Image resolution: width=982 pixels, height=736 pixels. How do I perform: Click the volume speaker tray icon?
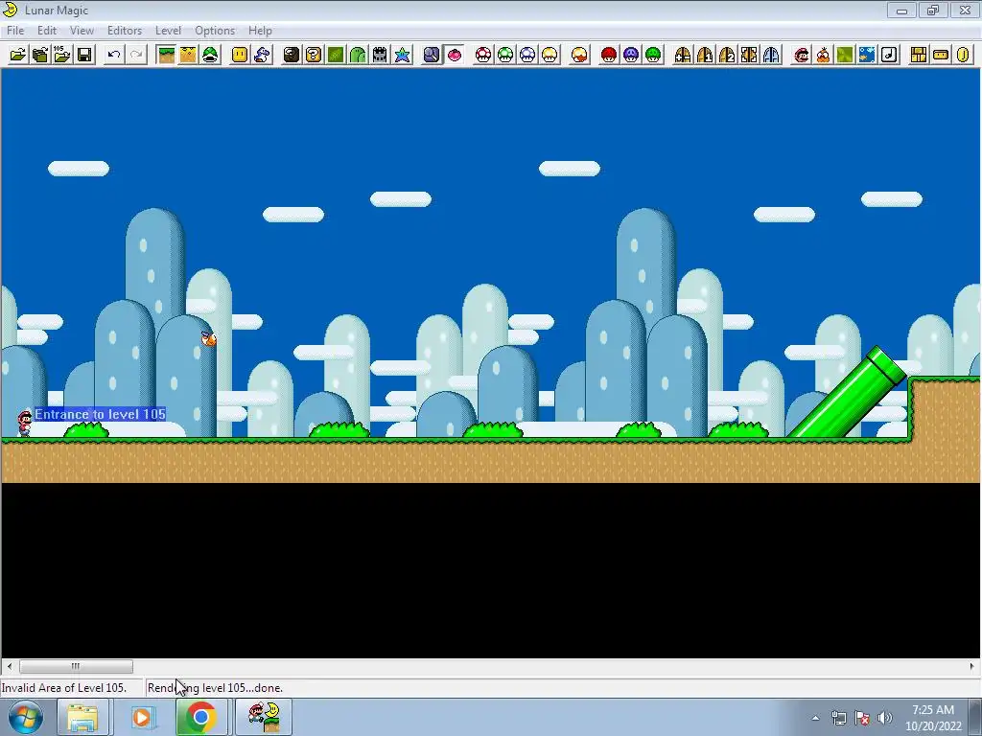(x=884, y=718)
